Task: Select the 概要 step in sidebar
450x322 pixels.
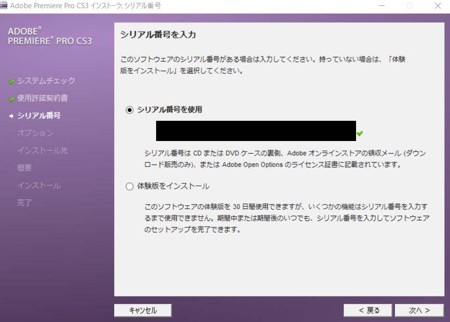Action: 25,167
